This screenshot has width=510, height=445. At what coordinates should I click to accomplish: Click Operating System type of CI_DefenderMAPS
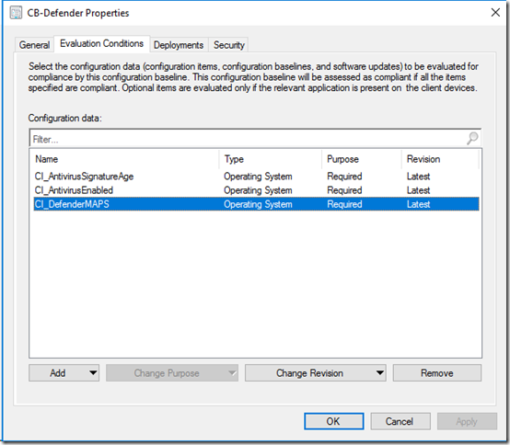coord(258,204)
